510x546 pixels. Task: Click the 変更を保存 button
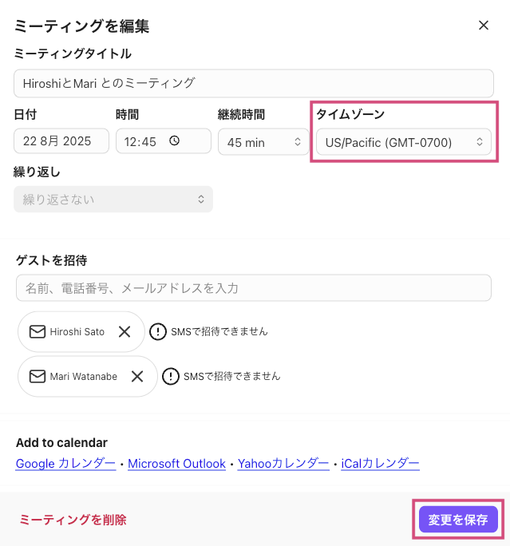pyautogui.click(x=457, y=520)
